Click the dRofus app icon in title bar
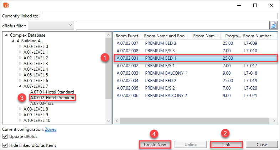 [6, 5]
